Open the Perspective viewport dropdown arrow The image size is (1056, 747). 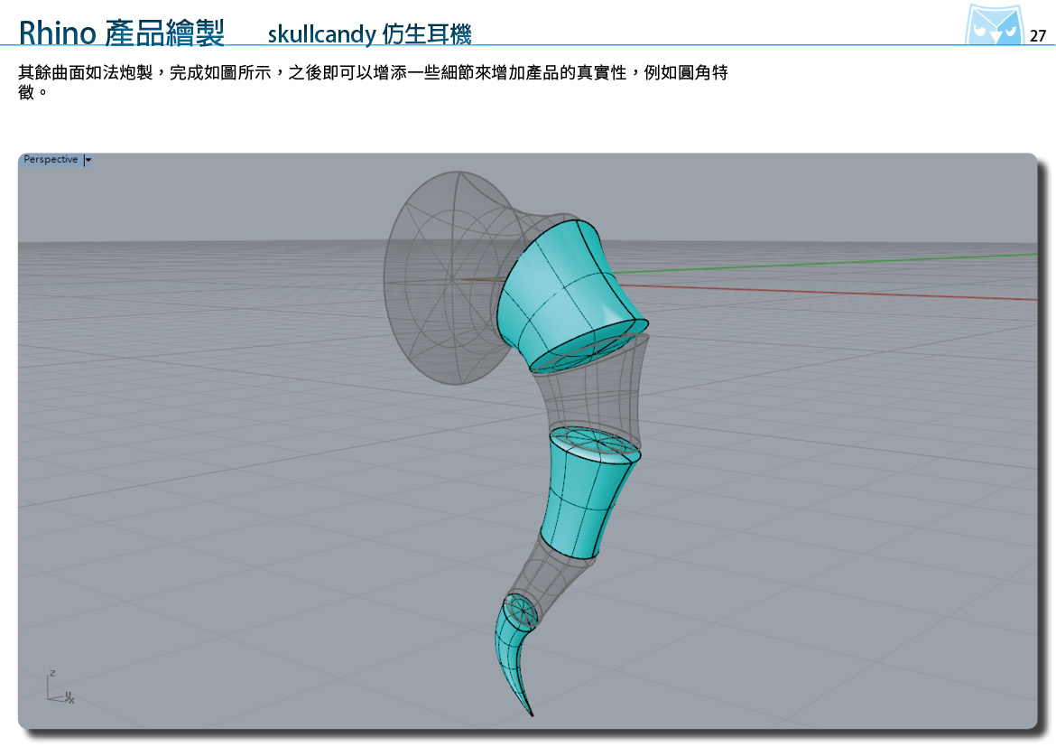[x=88, y=160]
